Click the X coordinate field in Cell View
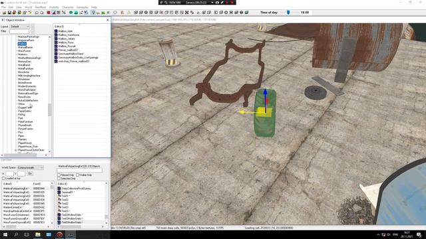 click(x=9, y=173)
